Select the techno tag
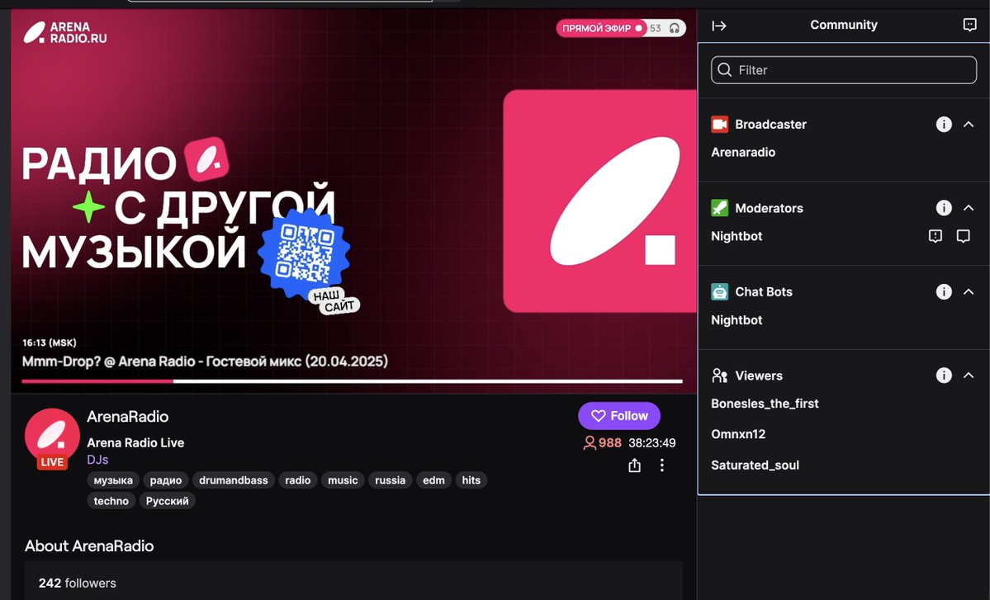Viewport: 990px width, 600px height. click(111, 501)
